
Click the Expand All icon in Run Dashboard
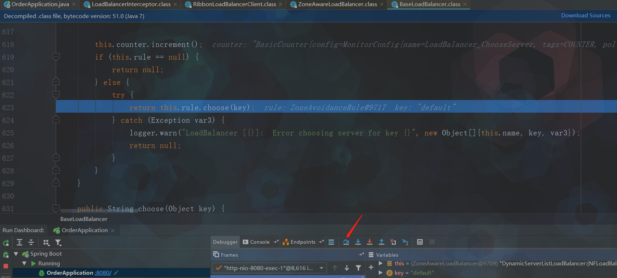coord(20,243)
